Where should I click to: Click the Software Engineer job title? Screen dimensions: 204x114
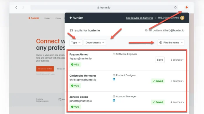pyautogui.click(x=126, y=54)
